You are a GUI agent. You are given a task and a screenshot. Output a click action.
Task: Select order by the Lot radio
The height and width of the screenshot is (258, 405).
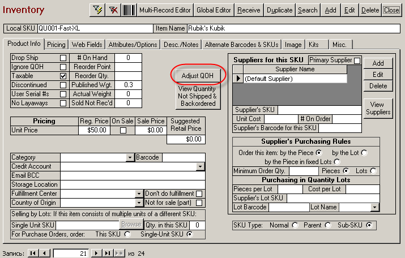coord(364,153)
